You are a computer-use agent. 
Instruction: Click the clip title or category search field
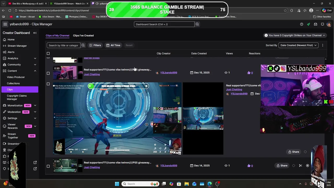(63, 45)
